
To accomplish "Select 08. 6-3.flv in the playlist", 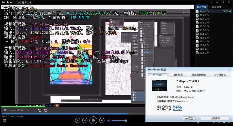I will pyautogui.click(x=213, y=38).
